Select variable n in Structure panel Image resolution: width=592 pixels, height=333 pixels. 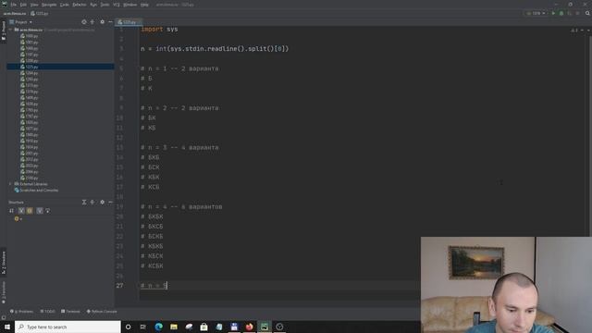pyautogui.click(x=18, y=218)
